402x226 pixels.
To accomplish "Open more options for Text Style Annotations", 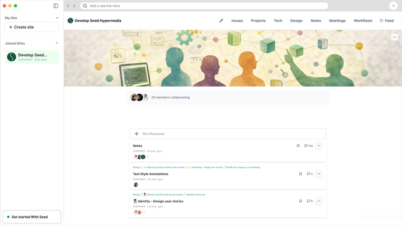I will pyautogui.click(x=319, y=174).
